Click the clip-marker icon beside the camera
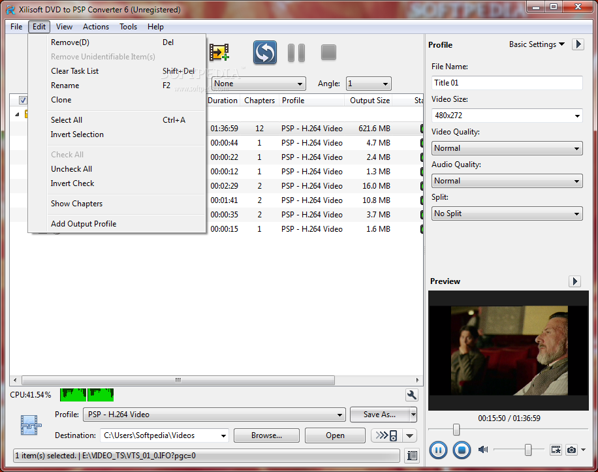This screenshot has width=598, height=472. [556, 450]
